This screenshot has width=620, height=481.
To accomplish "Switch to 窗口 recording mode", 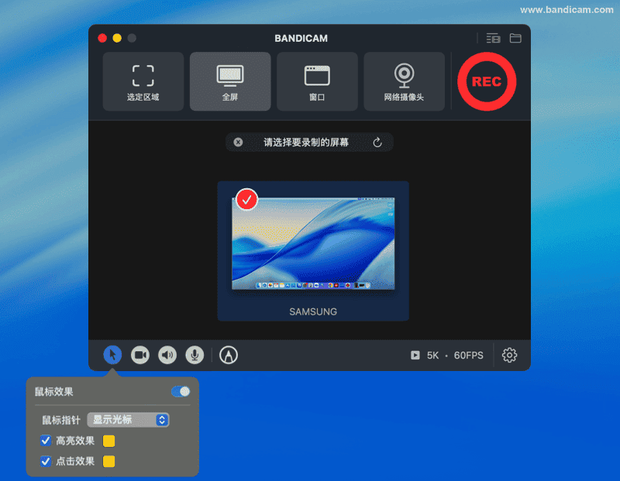I will tap(317, 81).
